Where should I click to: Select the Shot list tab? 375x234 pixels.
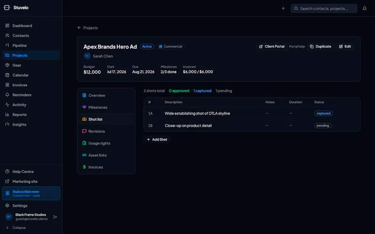click(x=106, y=119)
